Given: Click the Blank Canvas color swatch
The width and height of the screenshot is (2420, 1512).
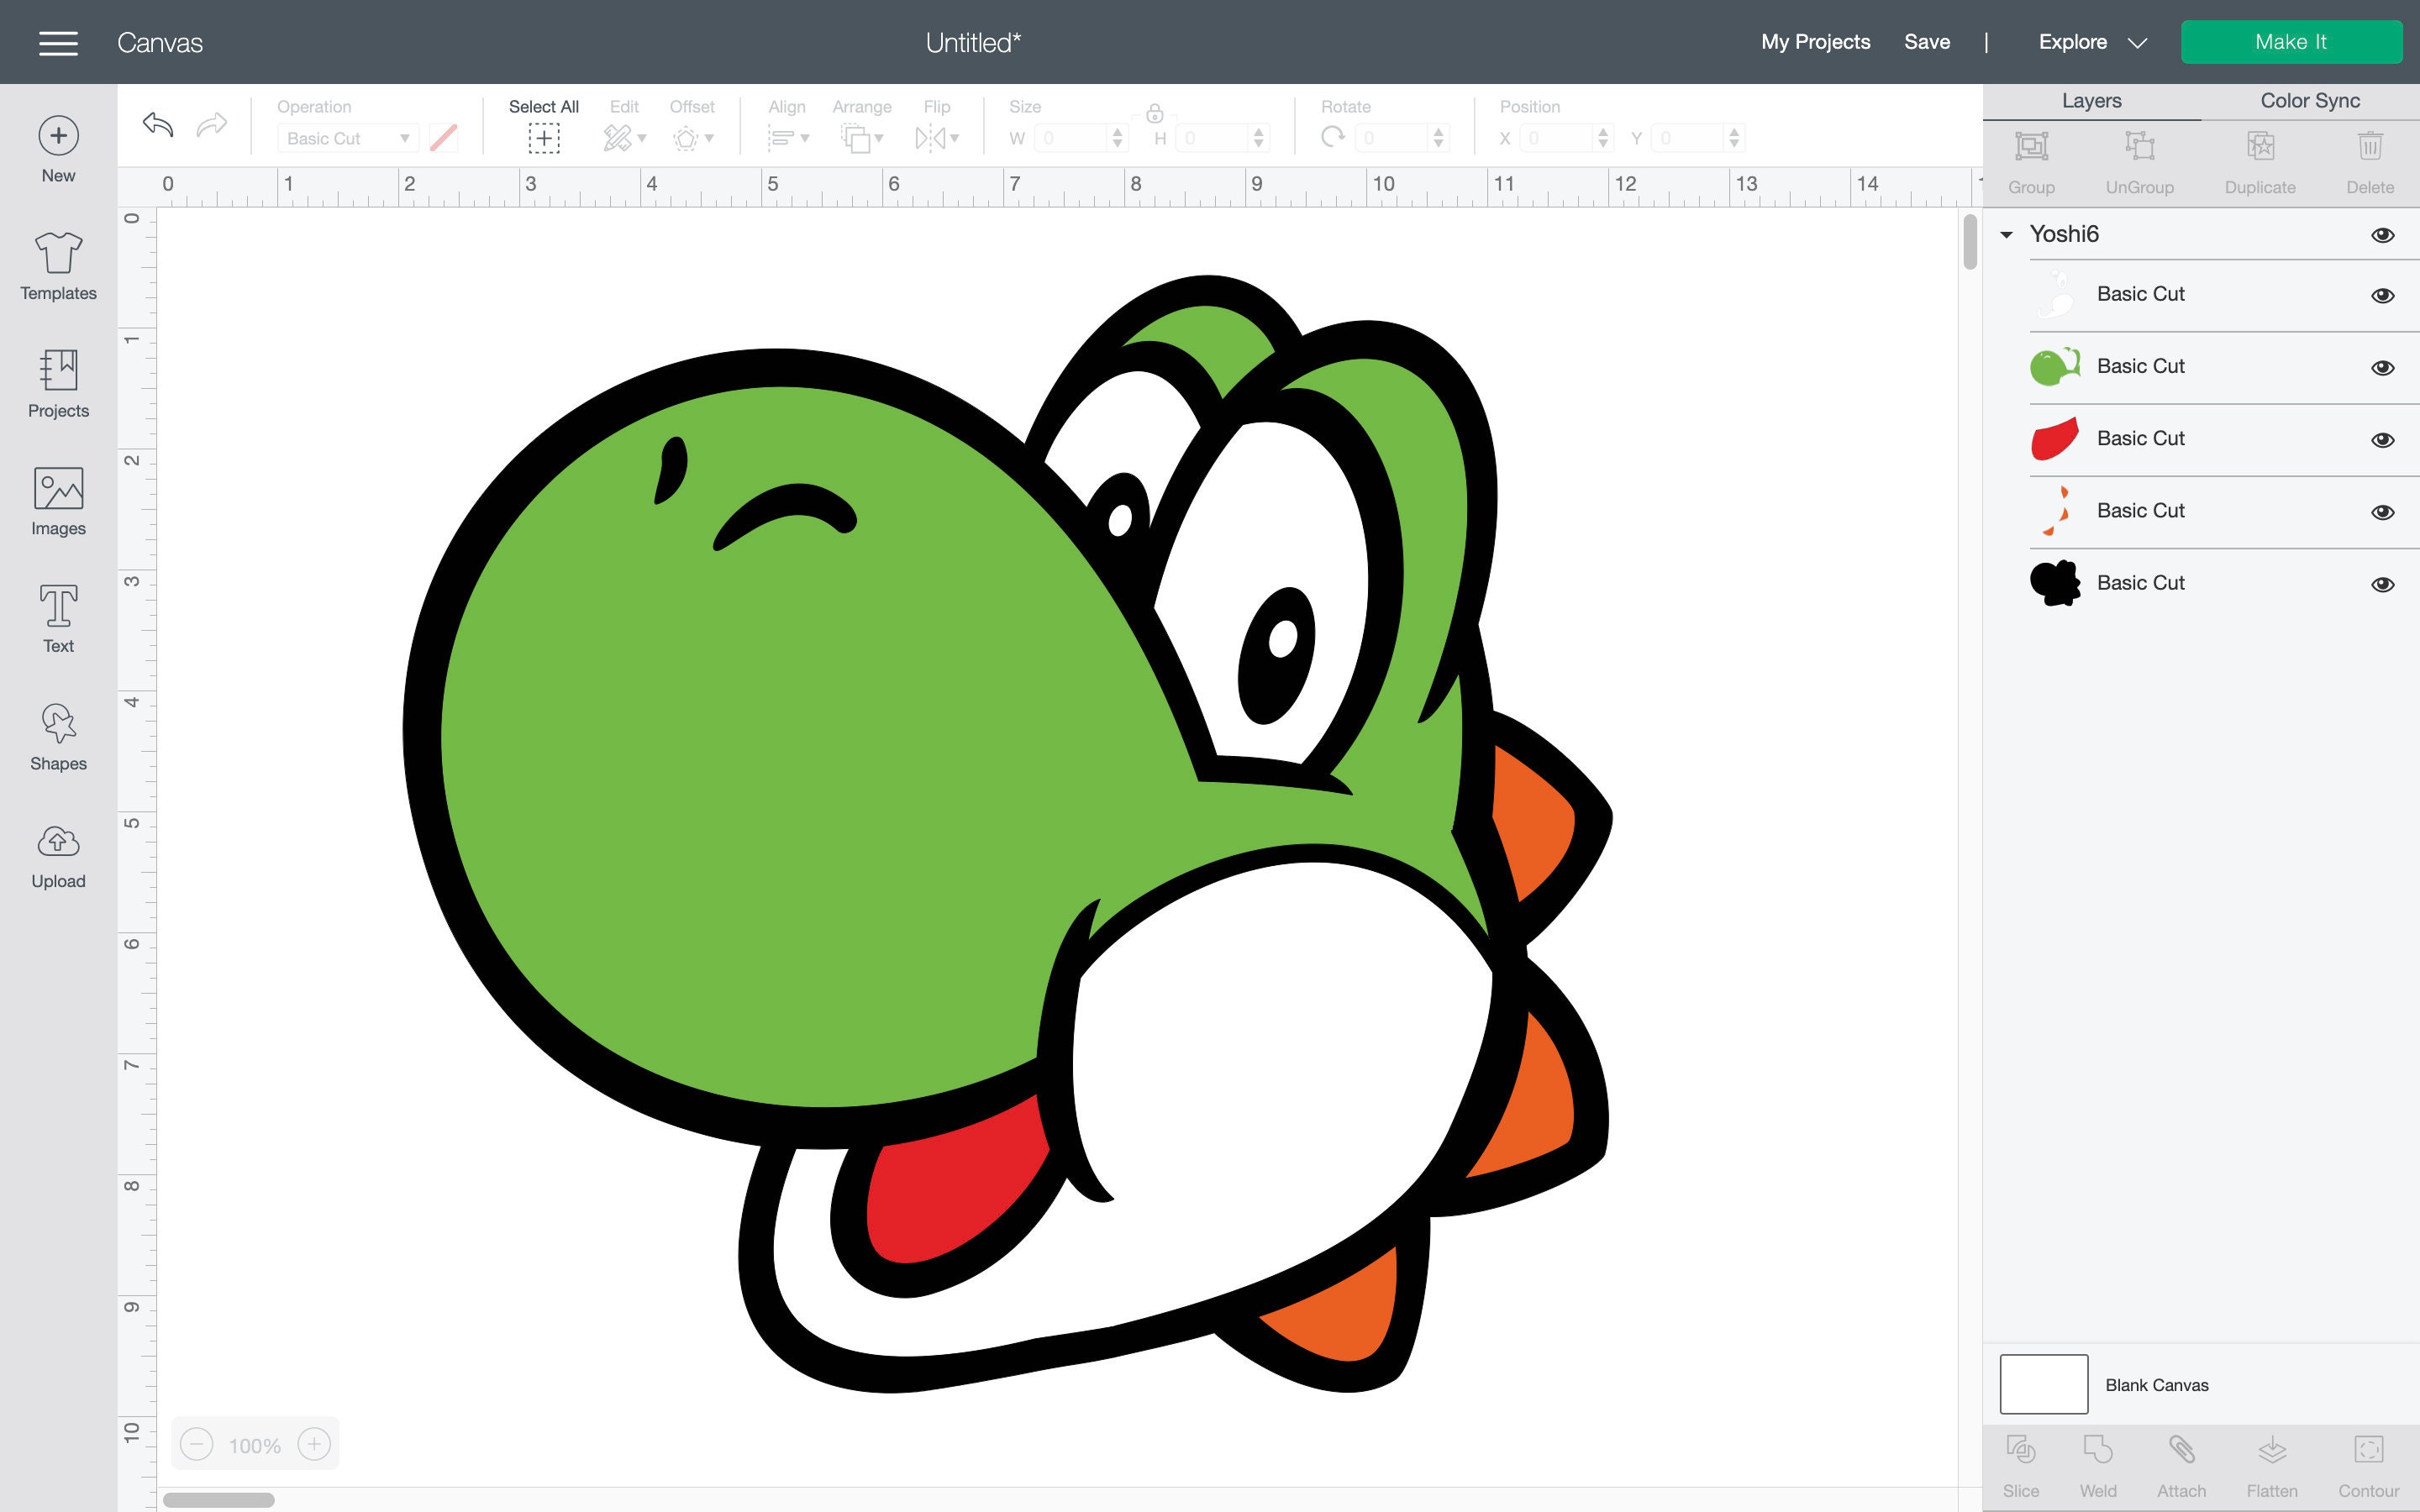Looking at the screenshot, I should [x=2043, y=1384].
